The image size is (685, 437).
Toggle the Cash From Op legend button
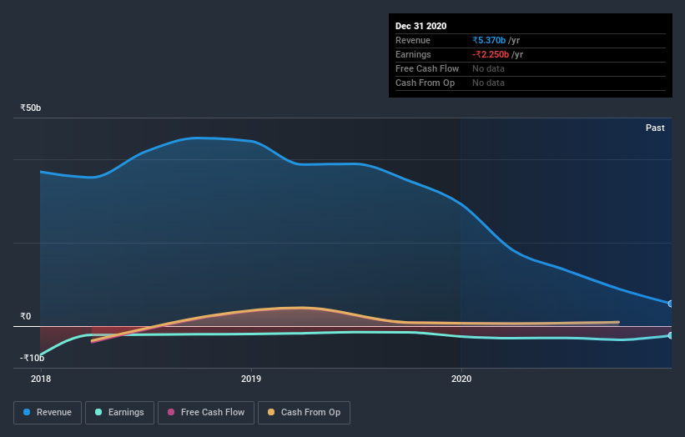tap(304, 413)
